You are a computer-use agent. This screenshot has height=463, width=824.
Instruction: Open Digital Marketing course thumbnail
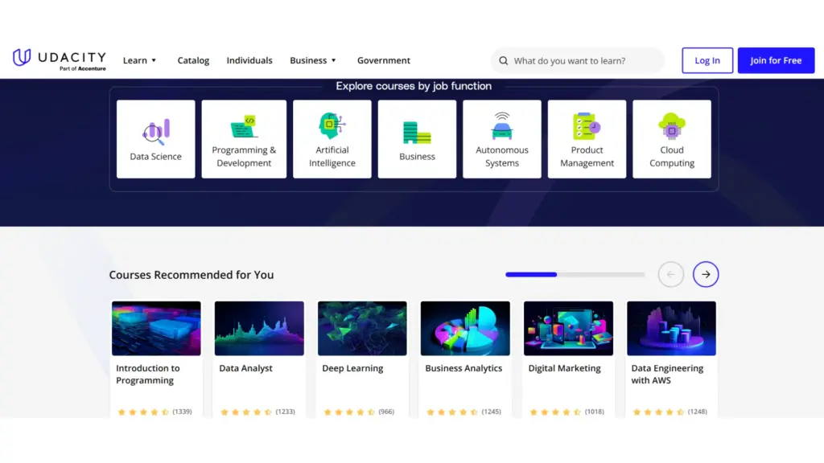(x=568, y=328)
